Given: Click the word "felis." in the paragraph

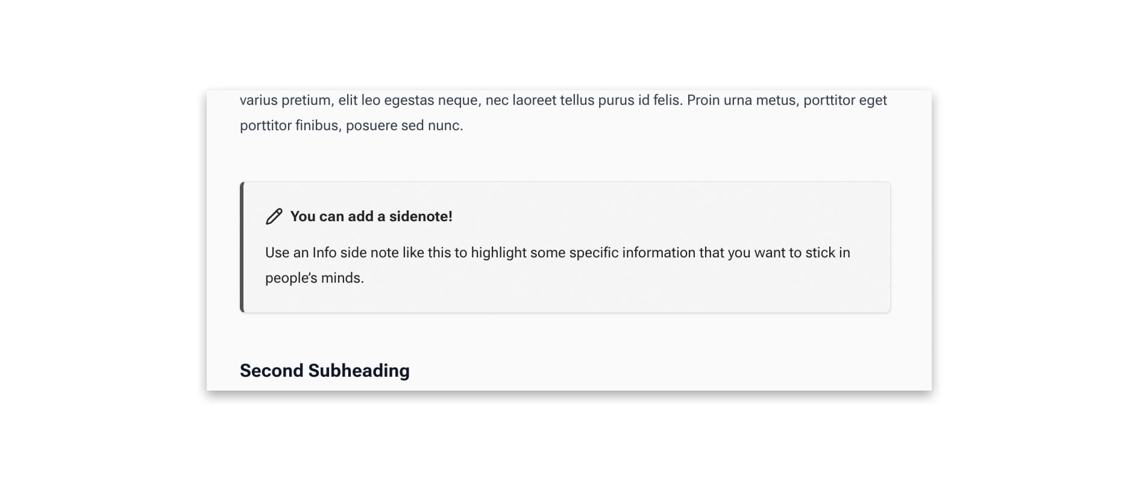Looking at the screenshot, I should [667, 100].
